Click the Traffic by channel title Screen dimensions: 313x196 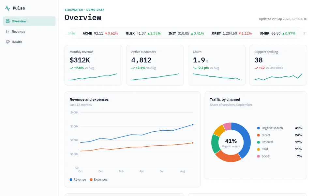tap(225, 99)
